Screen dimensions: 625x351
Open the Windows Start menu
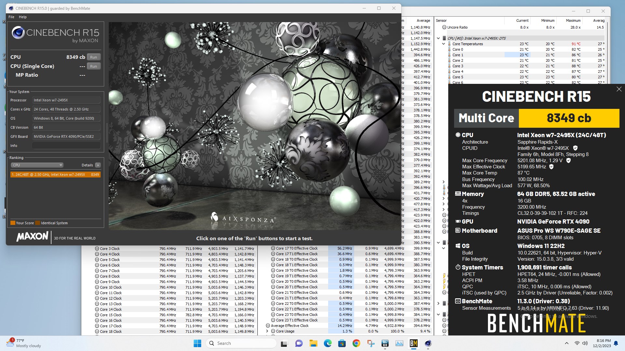point(197,343)
